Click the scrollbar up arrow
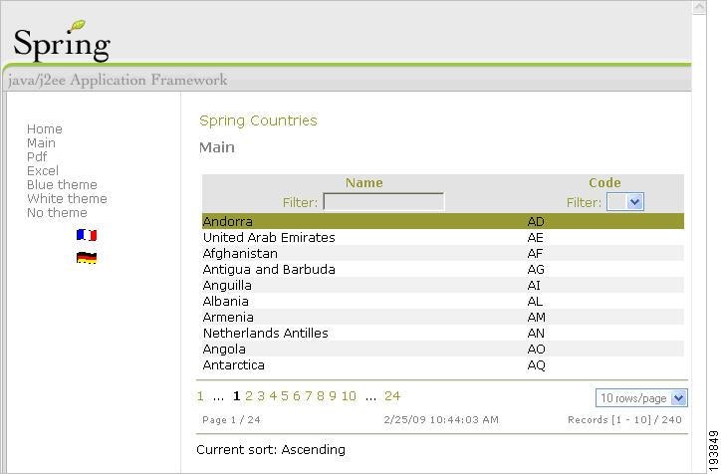Screen dimensions: 721x474 (x=699, y=7)
